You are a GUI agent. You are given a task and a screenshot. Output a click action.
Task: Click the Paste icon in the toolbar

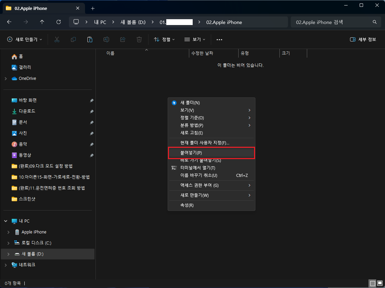[89, 39]
